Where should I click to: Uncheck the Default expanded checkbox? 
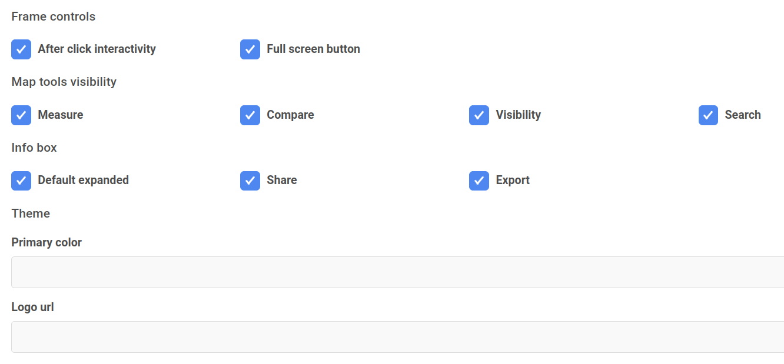click(21, 181)
